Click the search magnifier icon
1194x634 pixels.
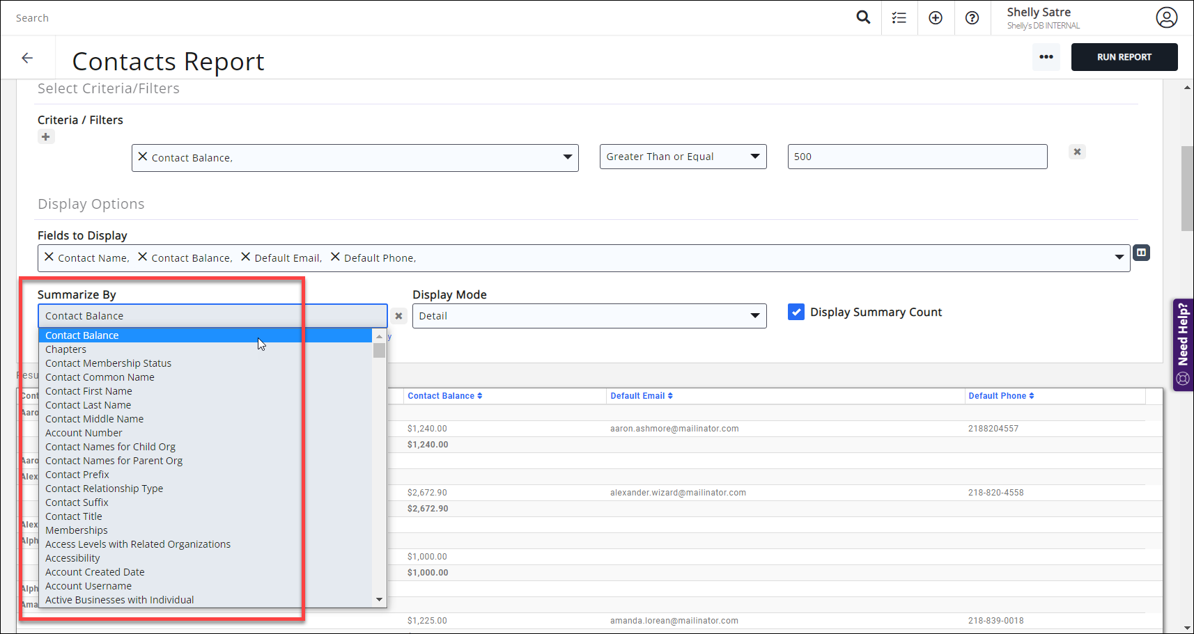click(863, 17)
